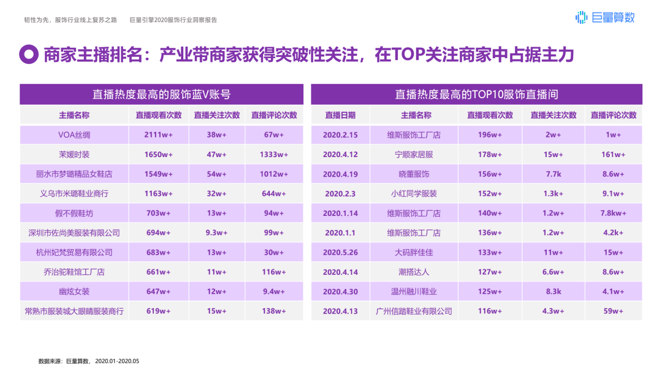Click 直播评论次数 header in the 蓝V账号 table
The width and height of the screenshot is (662, 373).
tap(274, 115)
